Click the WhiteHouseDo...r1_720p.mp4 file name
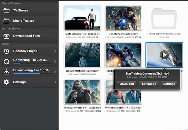The width and height of the screenshot is (188, 130). click(x=123, y=108)
